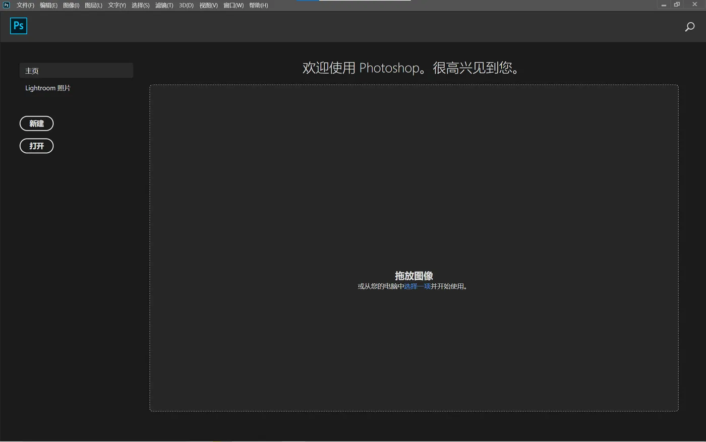Click the small Ps icon in title bar

6,5
